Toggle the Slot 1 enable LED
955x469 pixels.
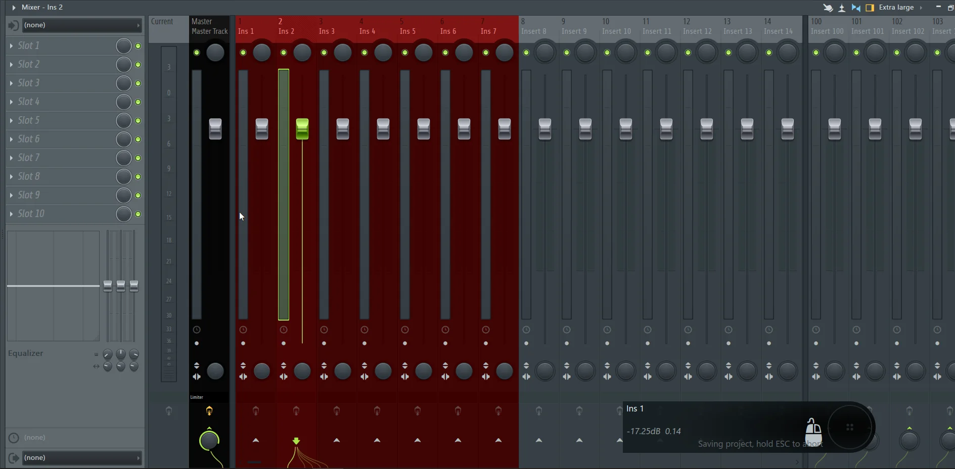(x=138, y=46)
